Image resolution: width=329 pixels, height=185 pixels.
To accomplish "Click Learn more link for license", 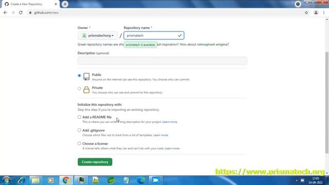I will click(172, 149).
